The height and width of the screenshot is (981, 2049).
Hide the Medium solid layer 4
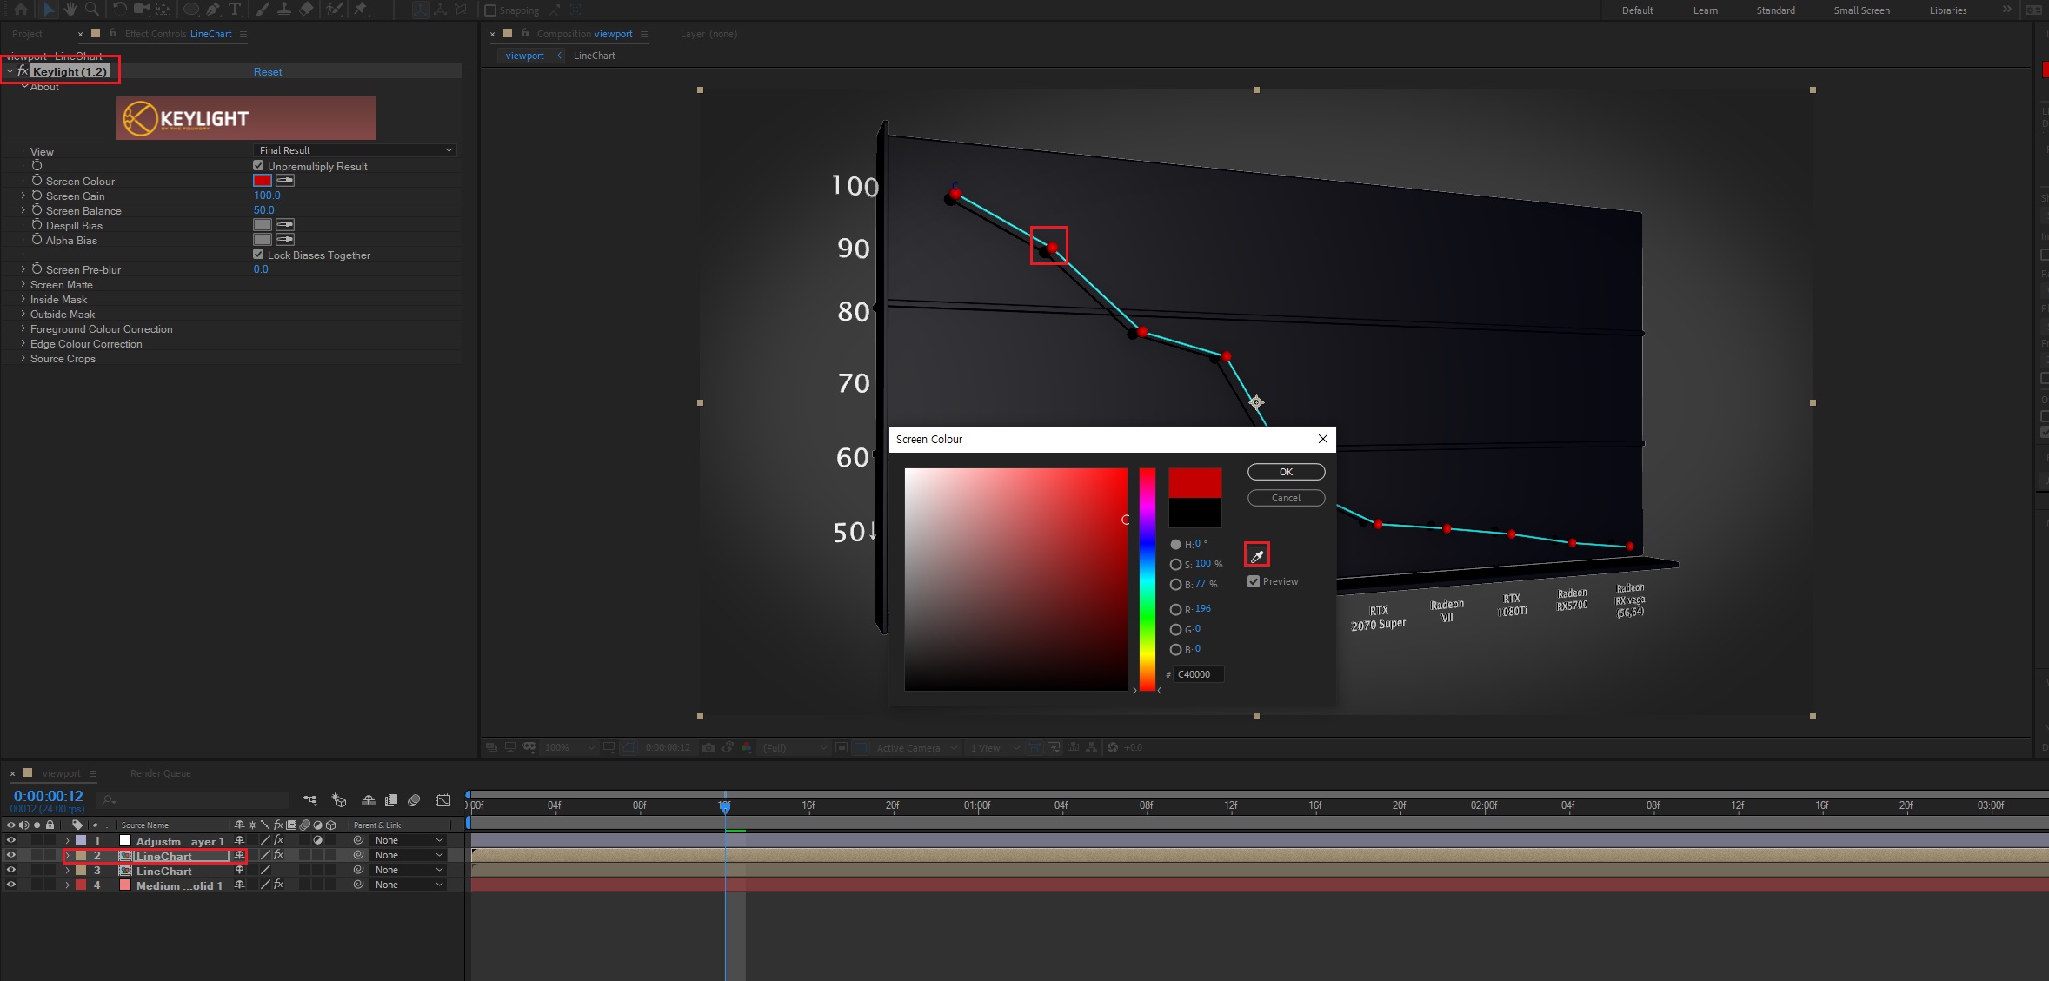pos(10,885)
